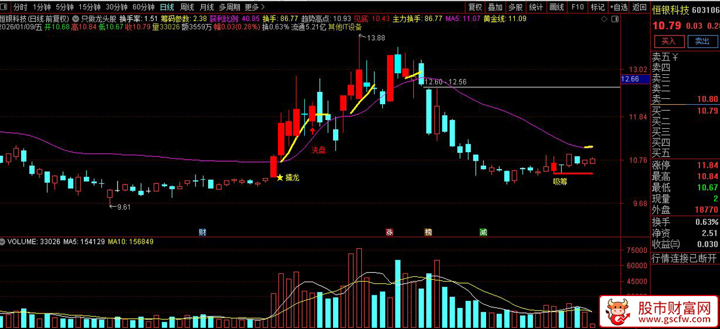The height and width of the screenshot is (329, 720).
Task: Click the 涨 event marker on the chart
Action: pyautogui.click(x=389, y=231)
